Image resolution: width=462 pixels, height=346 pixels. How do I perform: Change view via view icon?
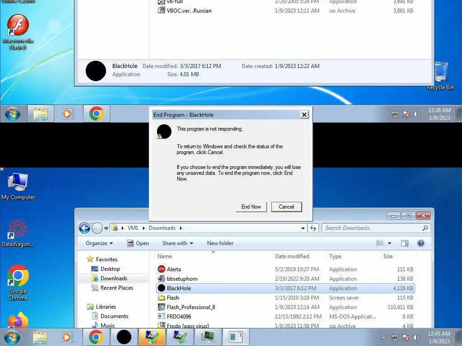pos(380,243)
